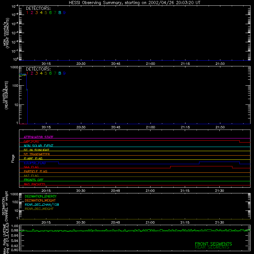Click the Mon. Rate LIVETIME axis title
The height and width of the screenshot is (254, 254).
pyautogui.click(x=6, y=238)
